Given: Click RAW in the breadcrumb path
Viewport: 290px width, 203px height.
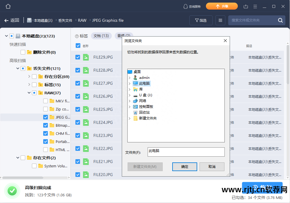Looking at the screenshot, I should tap(82, 20).
